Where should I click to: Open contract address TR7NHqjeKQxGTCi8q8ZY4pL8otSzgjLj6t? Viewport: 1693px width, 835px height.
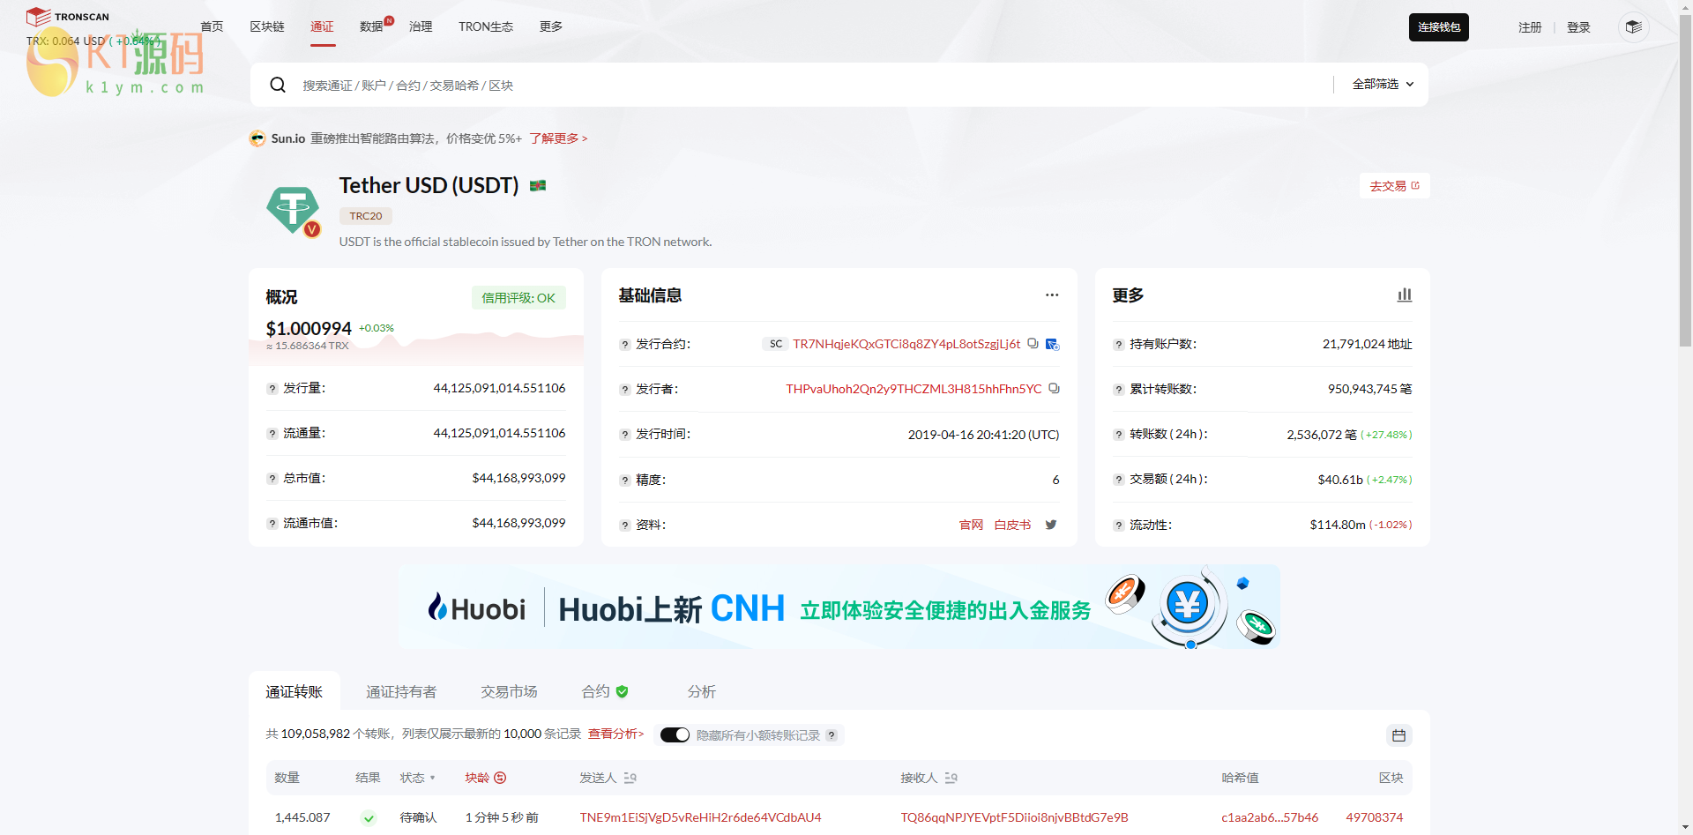[x=906, y=344]
